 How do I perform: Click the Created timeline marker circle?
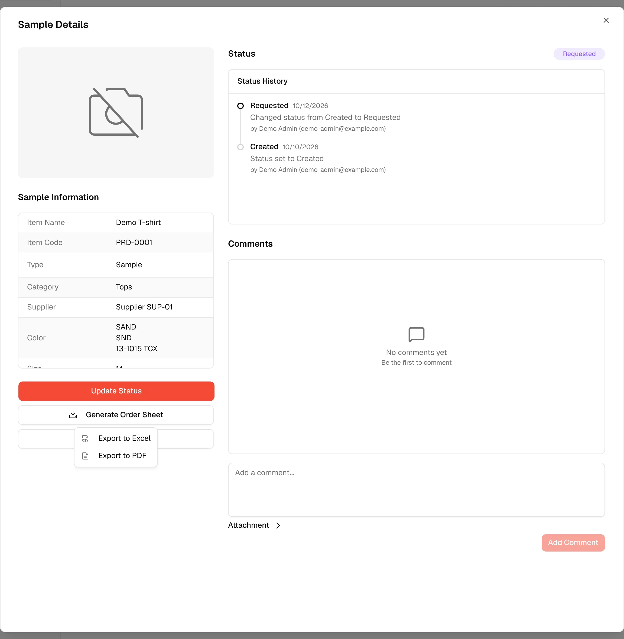tap(240, 147)
